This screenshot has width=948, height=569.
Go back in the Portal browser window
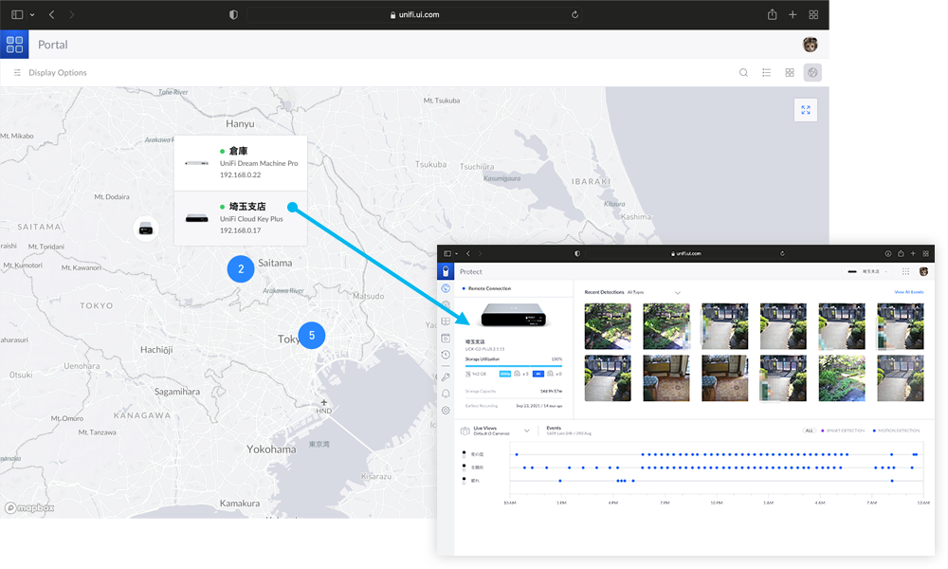coord(52,14)
